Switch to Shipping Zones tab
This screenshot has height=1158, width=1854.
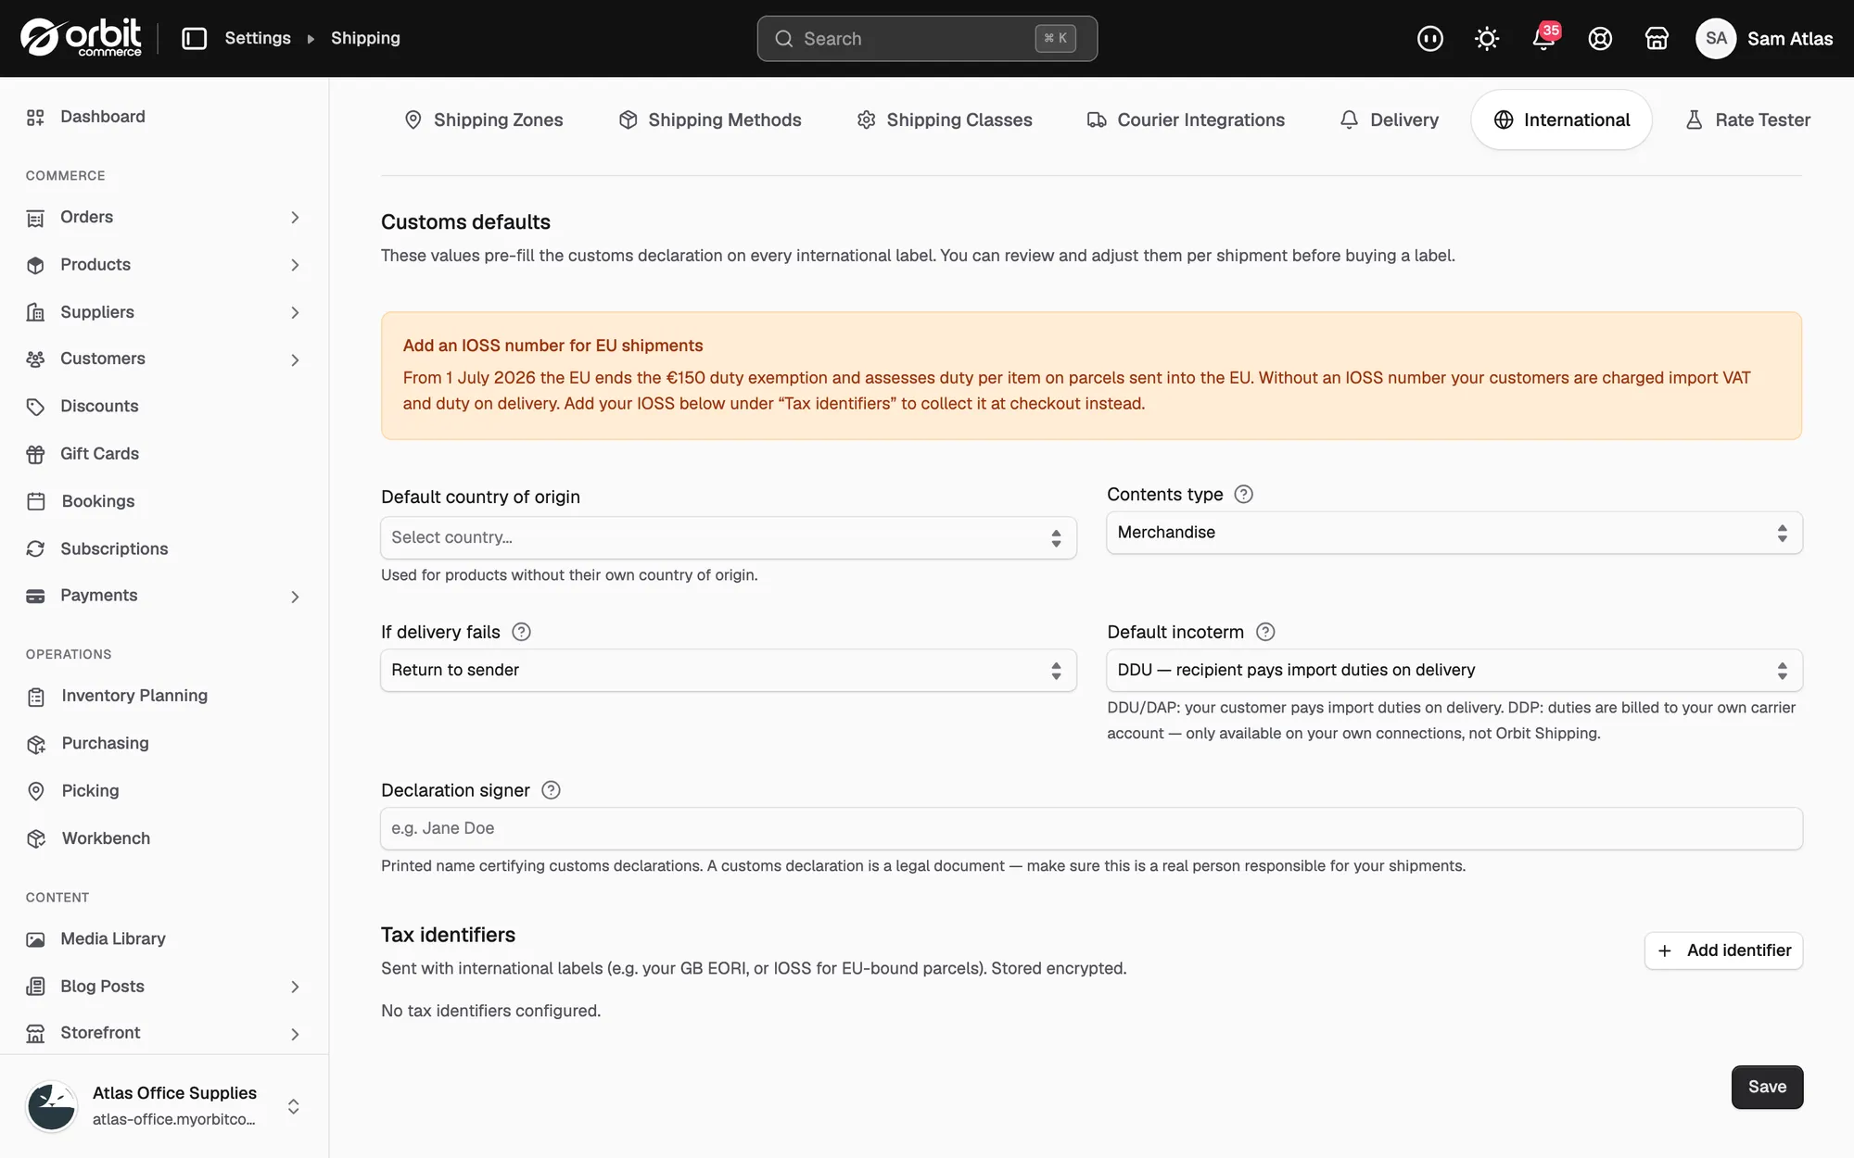point(483,120)
